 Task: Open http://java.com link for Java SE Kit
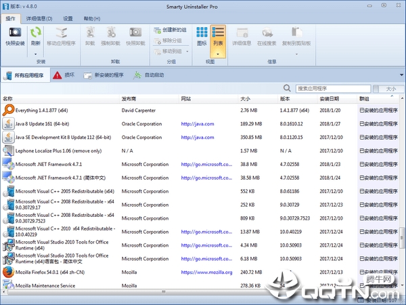coord(198,137)
